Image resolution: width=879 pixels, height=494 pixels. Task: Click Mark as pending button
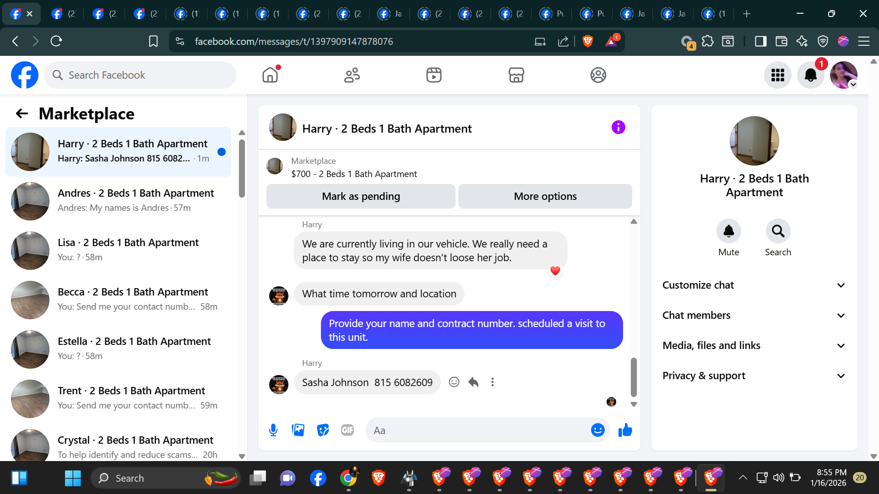[x=361, y=196]
